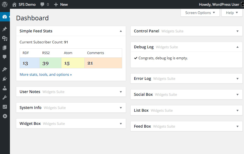Screen dimensions: 244x154
Task: Open the Users sidebar icon
Action: (5, 88)
